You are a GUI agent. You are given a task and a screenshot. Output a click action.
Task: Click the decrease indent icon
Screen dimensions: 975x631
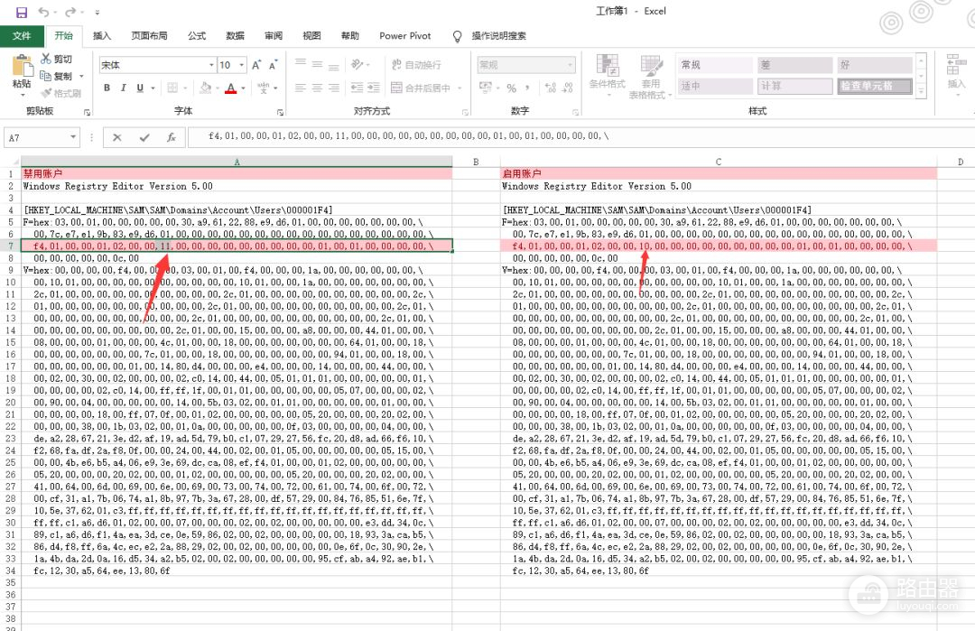pyautogui.click(x=357, y=88)
